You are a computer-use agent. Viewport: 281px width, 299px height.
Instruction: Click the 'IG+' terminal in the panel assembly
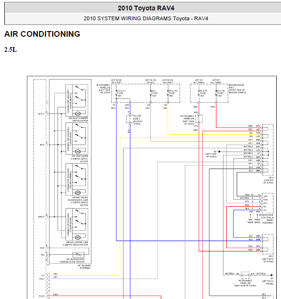[x=265, y=210]
